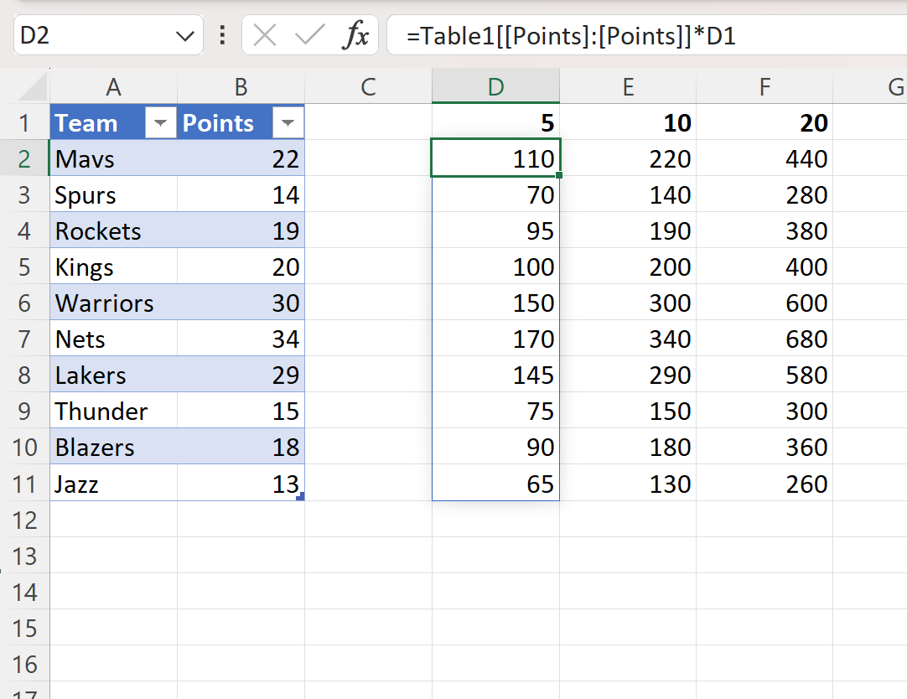Select cell showing 600
This screenshot has width=907, height=699.
point(764,303)
